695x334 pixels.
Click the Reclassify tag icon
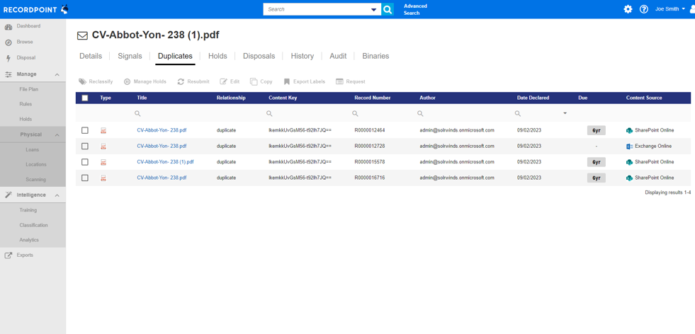(x=82, y=81)
